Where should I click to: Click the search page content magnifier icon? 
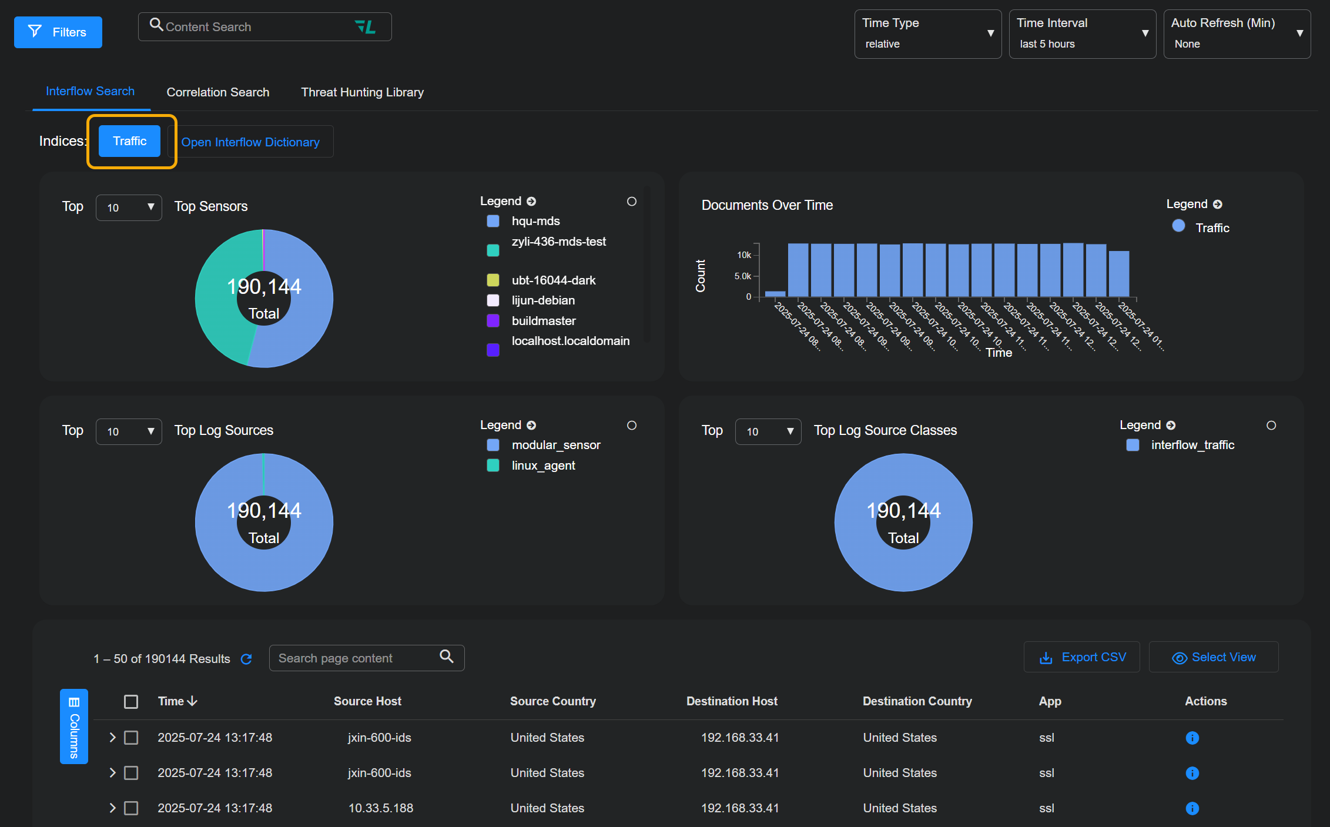click(447, 657)
